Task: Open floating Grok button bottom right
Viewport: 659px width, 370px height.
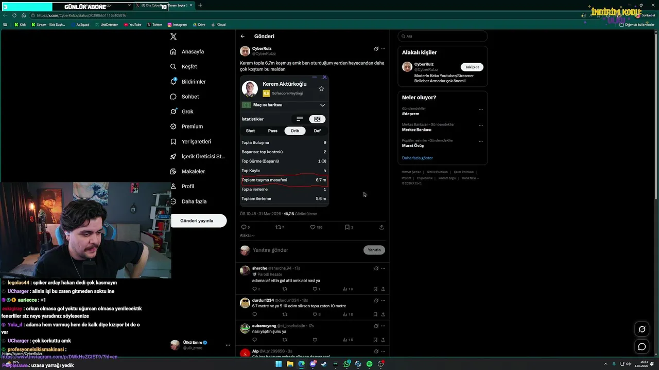Action: pyautogui.click(x=642, y=329)
